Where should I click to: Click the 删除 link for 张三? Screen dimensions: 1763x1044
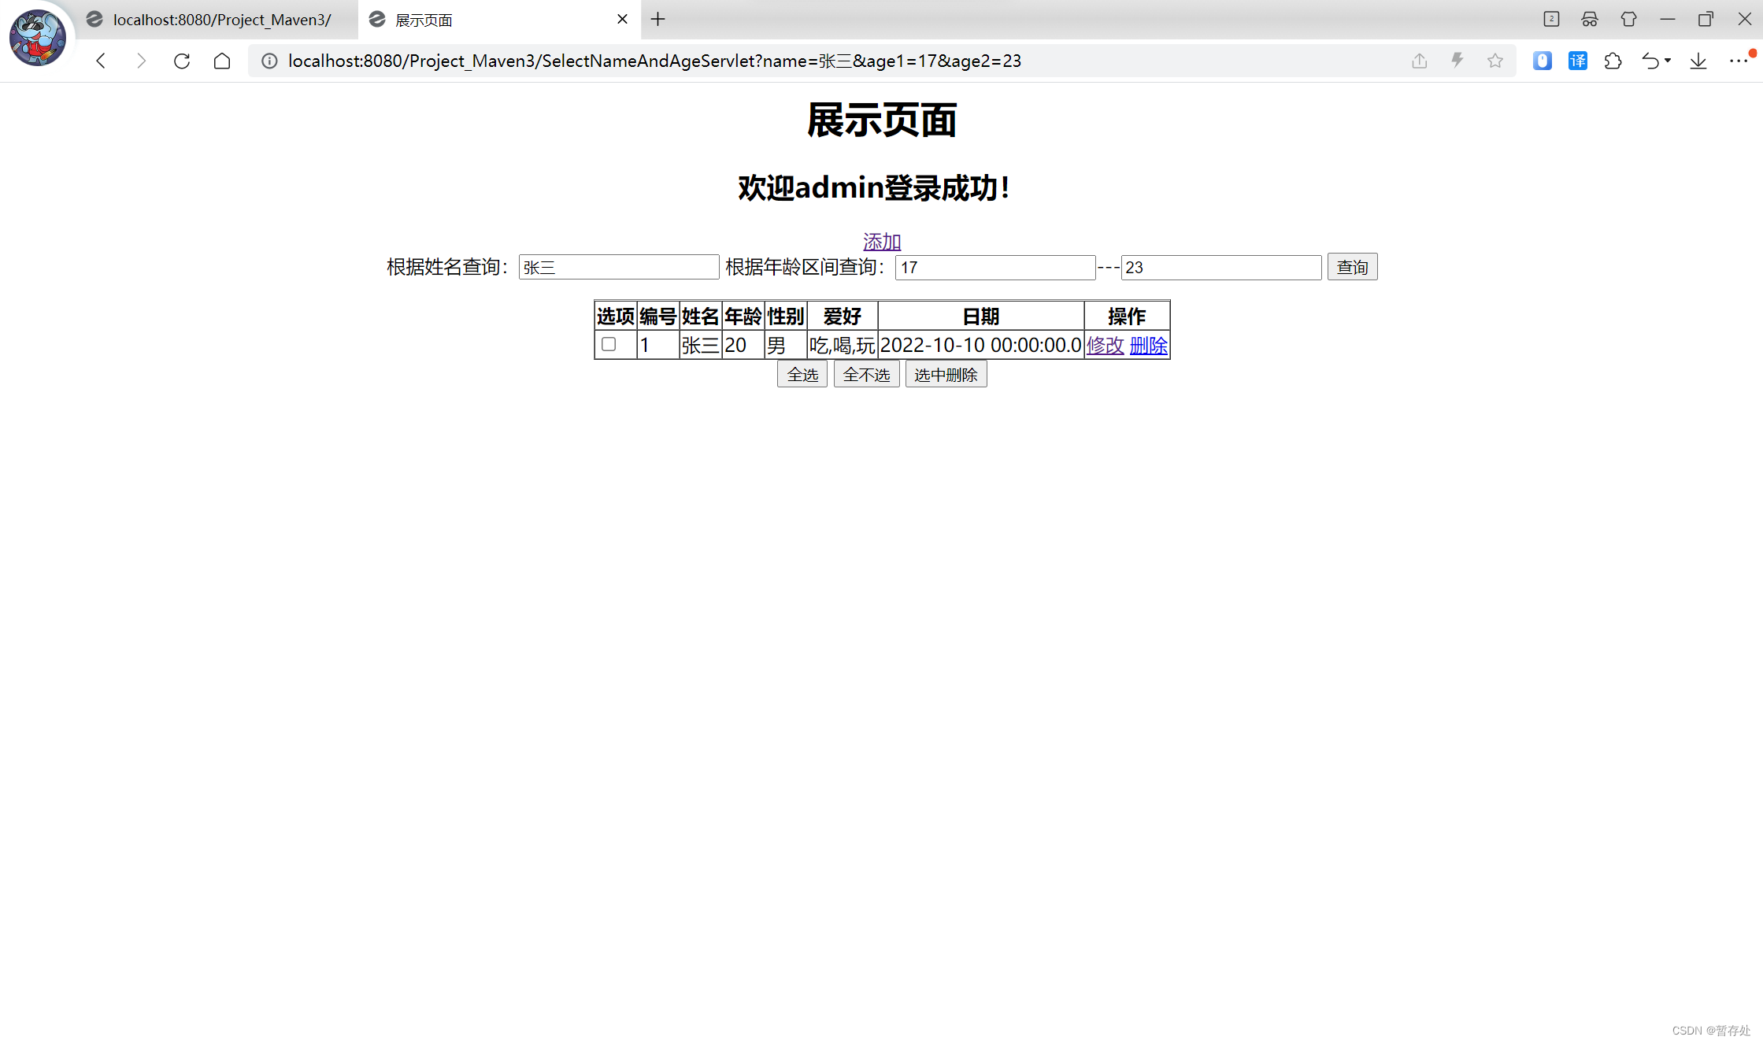1148,345
